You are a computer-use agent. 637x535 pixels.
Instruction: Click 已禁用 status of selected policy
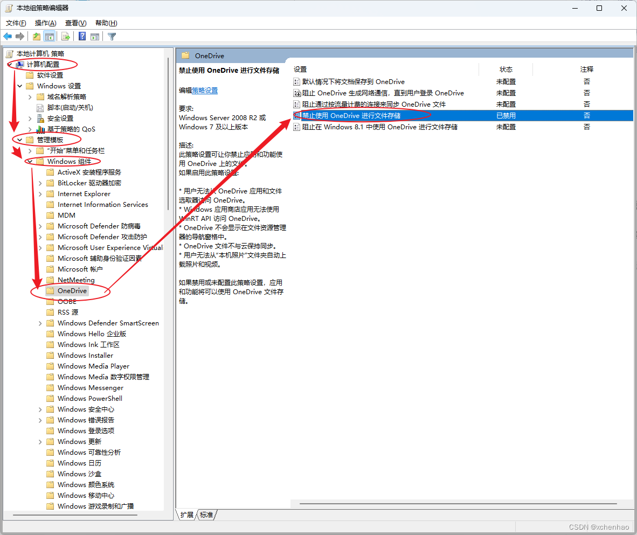506,116
